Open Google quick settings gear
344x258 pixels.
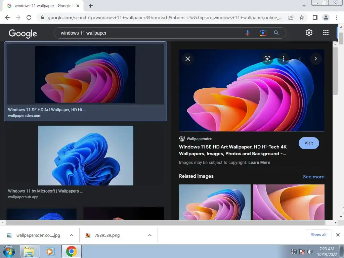[x=309, y=33]
